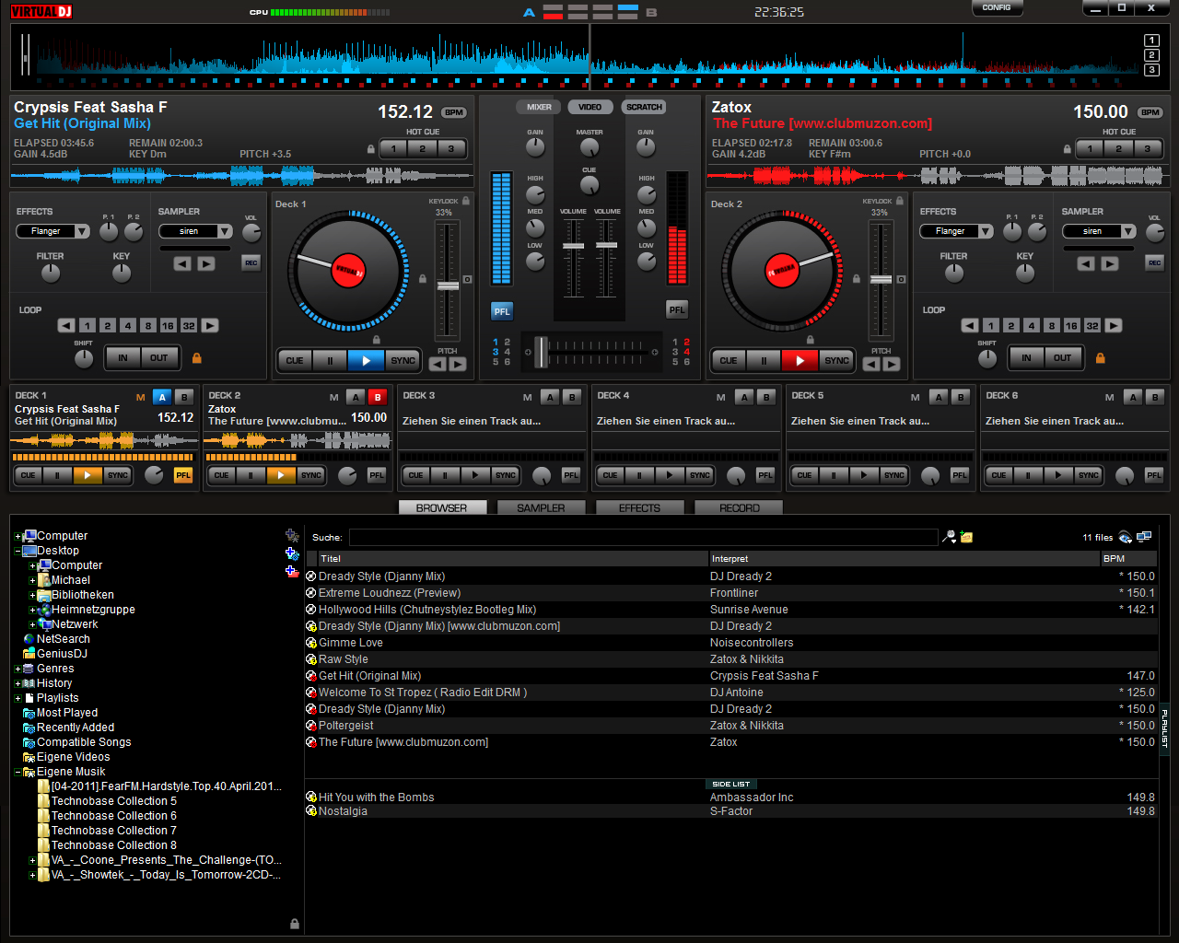
Task: Collapse the Desktop tree node
Action: click(18, 551)
